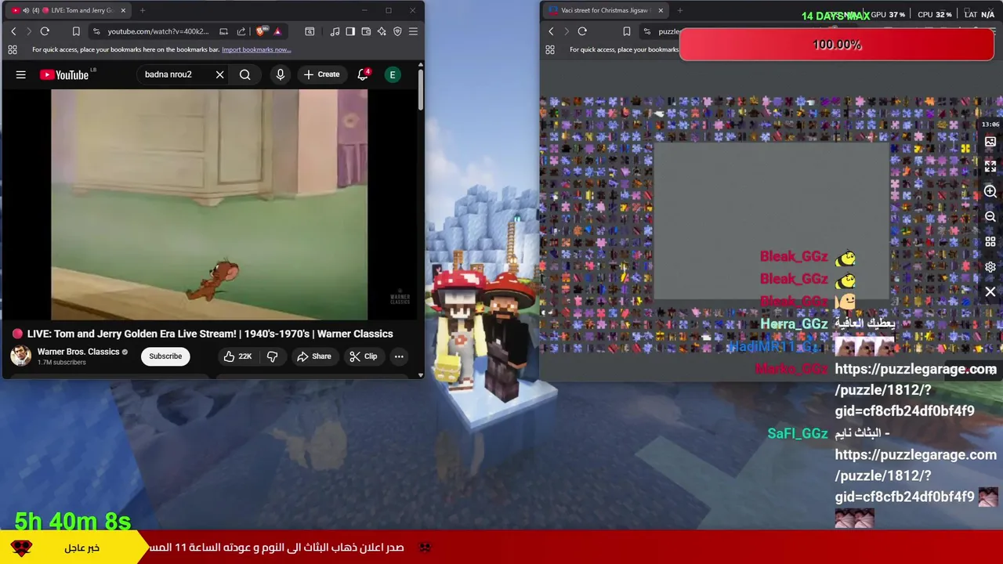Create a Clip of the stream
The image size is (1003, 564).
coord(363,356)
